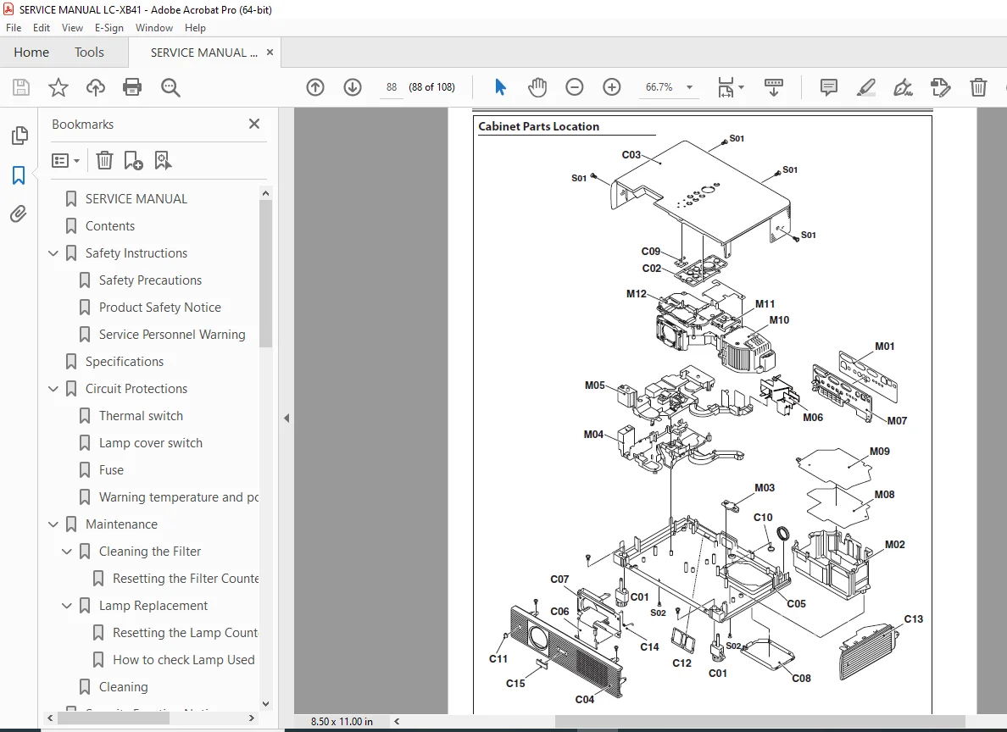1007x732 pixels.
Task: Add the document to starred favorites
Action: 58,87
